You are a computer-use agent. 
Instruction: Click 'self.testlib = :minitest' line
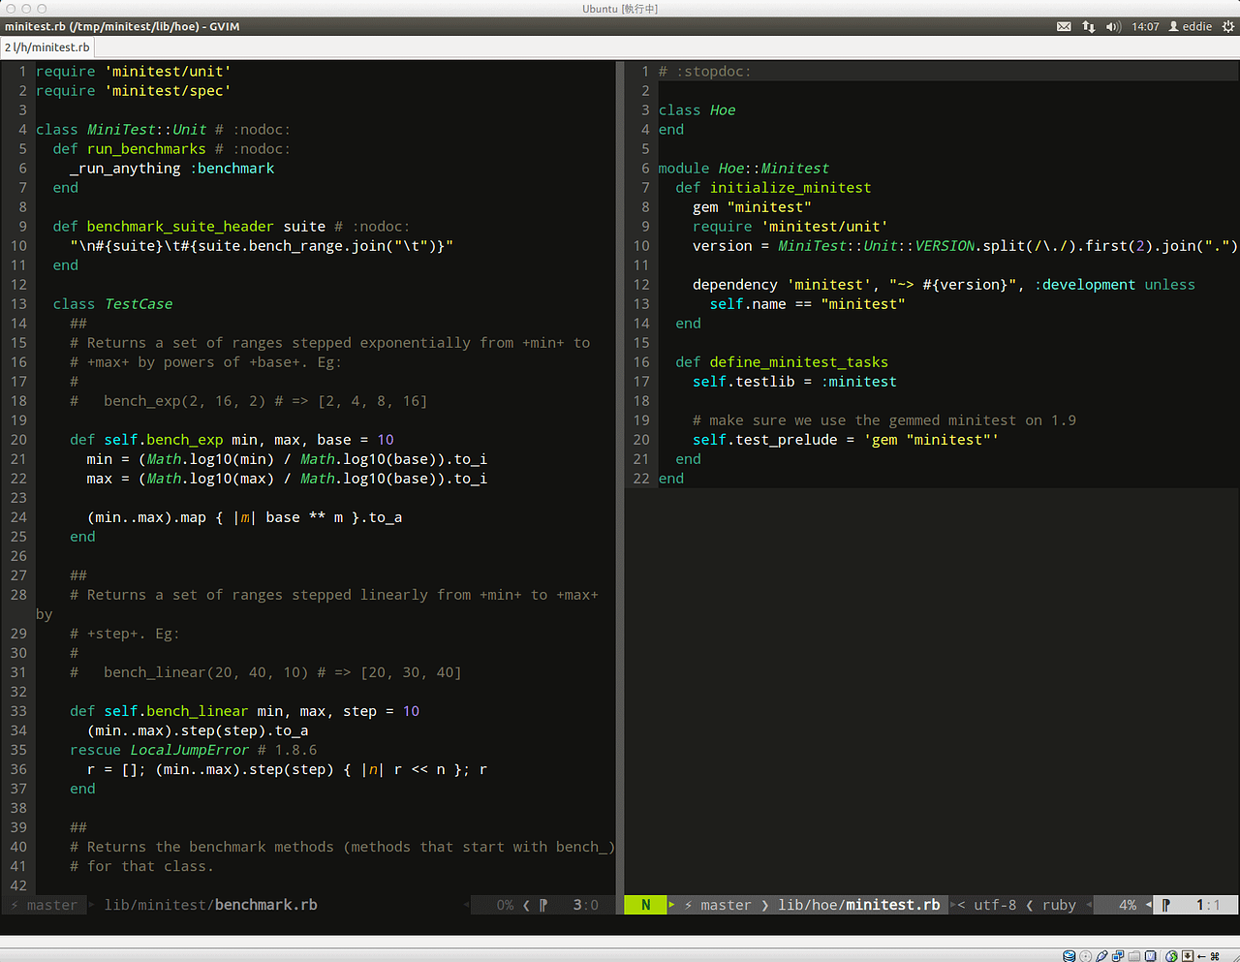[794, 382]
